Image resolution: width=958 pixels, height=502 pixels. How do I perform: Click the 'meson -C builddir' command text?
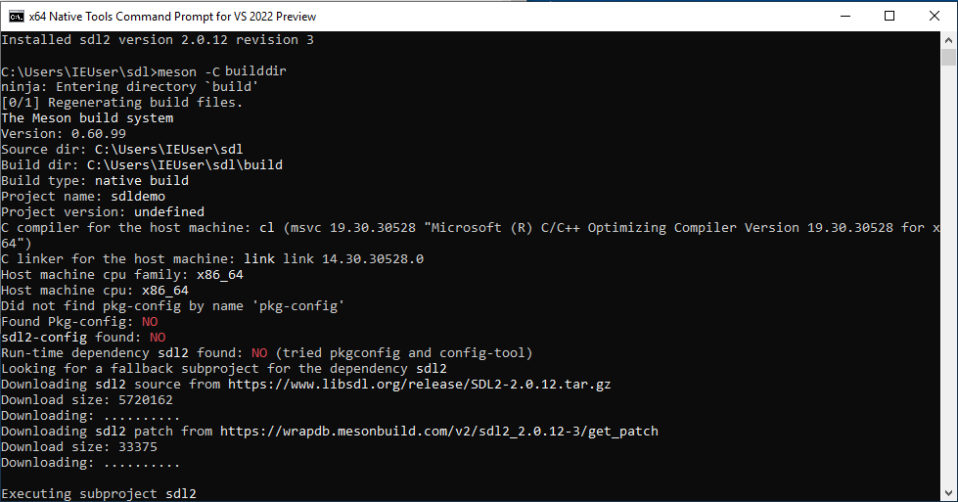coord(222,71)
